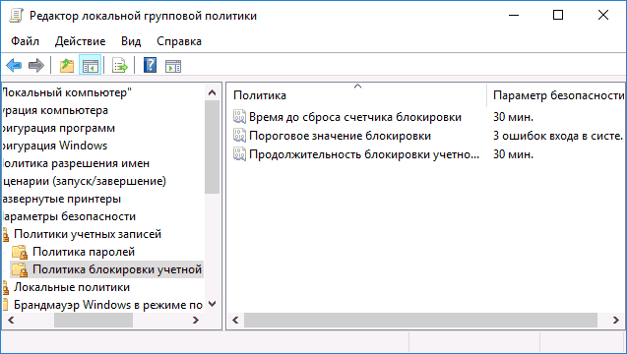
Task: Close the Group Policy Editor window
Action: 603,15
